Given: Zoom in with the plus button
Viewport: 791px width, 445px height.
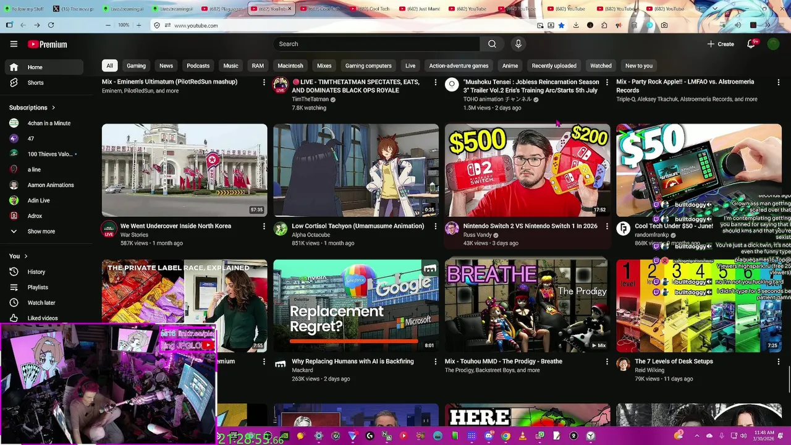Looking at the screenshot, I should click(x=138, y=25).
